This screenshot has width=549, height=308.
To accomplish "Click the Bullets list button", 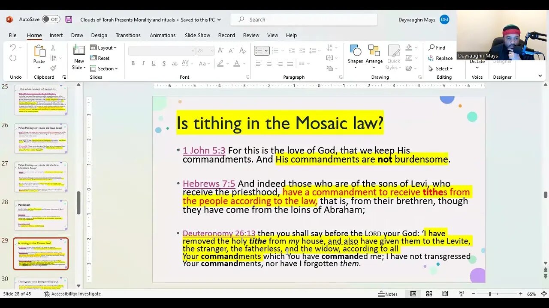I will coord(259,50).
